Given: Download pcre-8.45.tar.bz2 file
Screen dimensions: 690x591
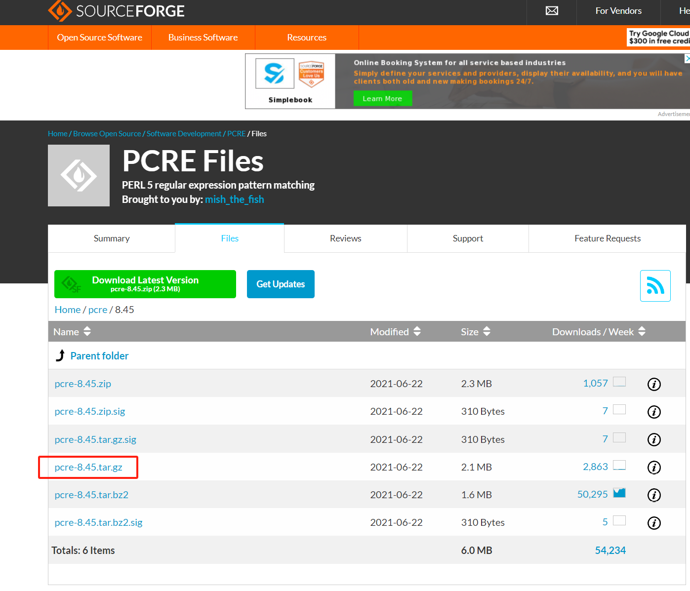Looking at the screenshot, I should coord(91,495).
